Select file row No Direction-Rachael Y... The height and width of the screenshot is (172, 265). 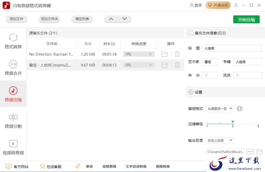(x=105, y=54)
